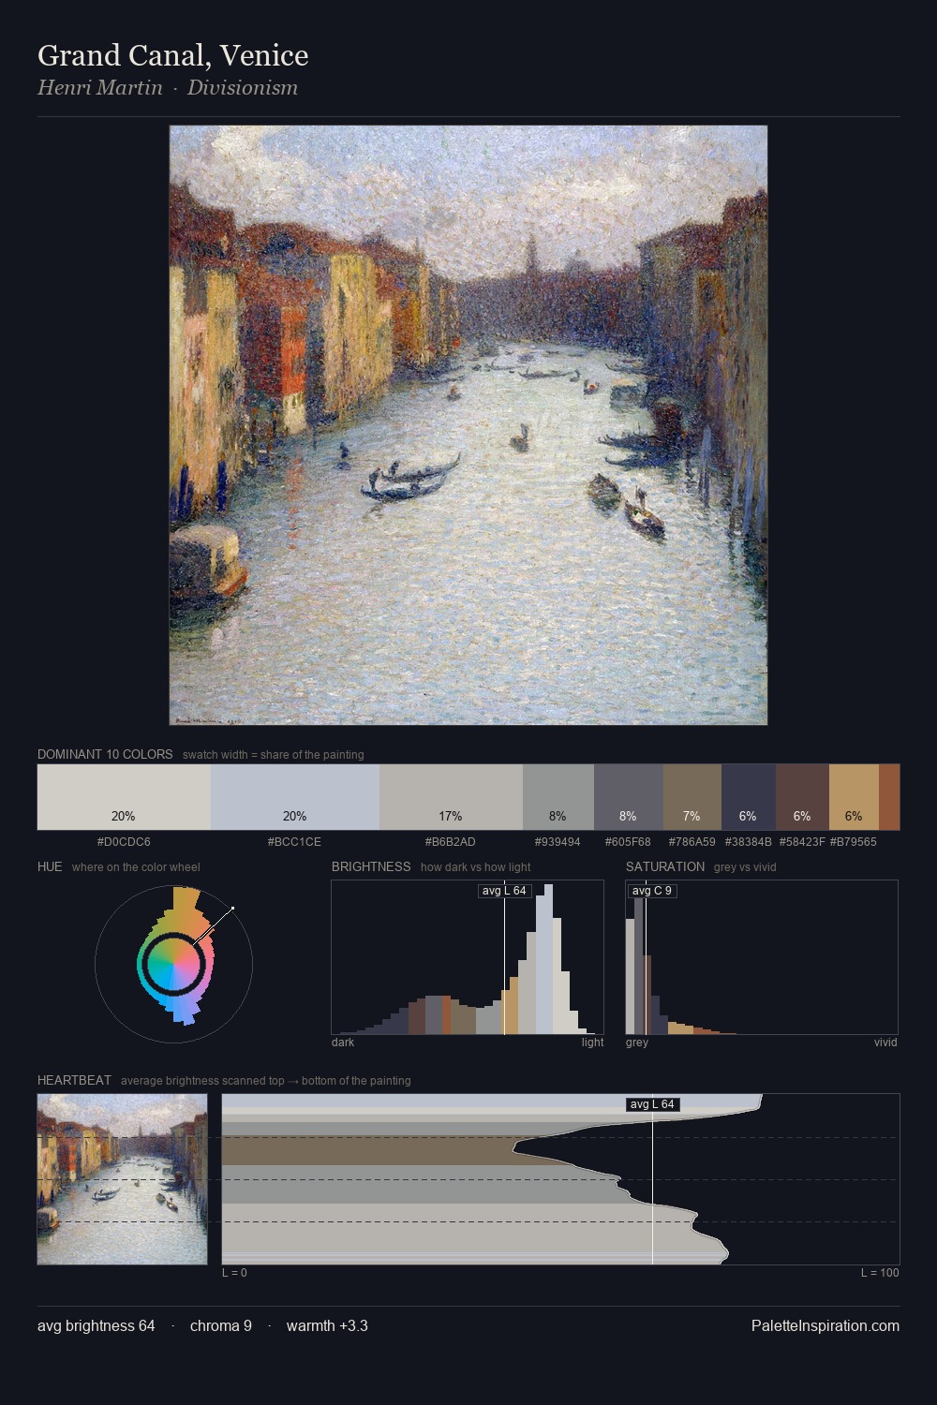Click the hex code '#786A59' text
This screenshot has width=937, height=1405.
[692, 842]
